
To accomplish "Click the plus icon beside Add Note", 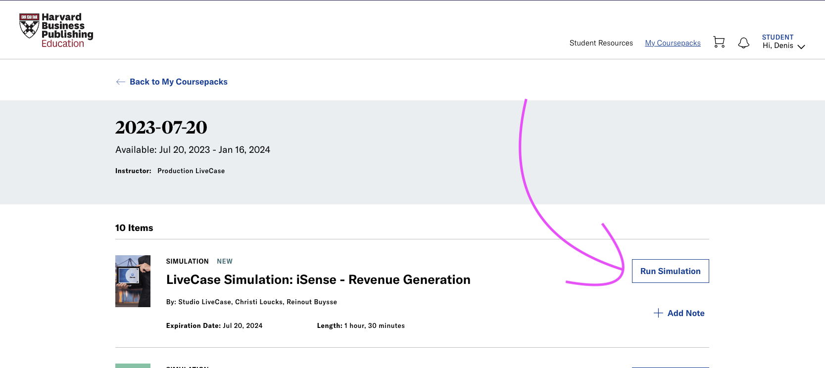I will (x=658, y=313).
